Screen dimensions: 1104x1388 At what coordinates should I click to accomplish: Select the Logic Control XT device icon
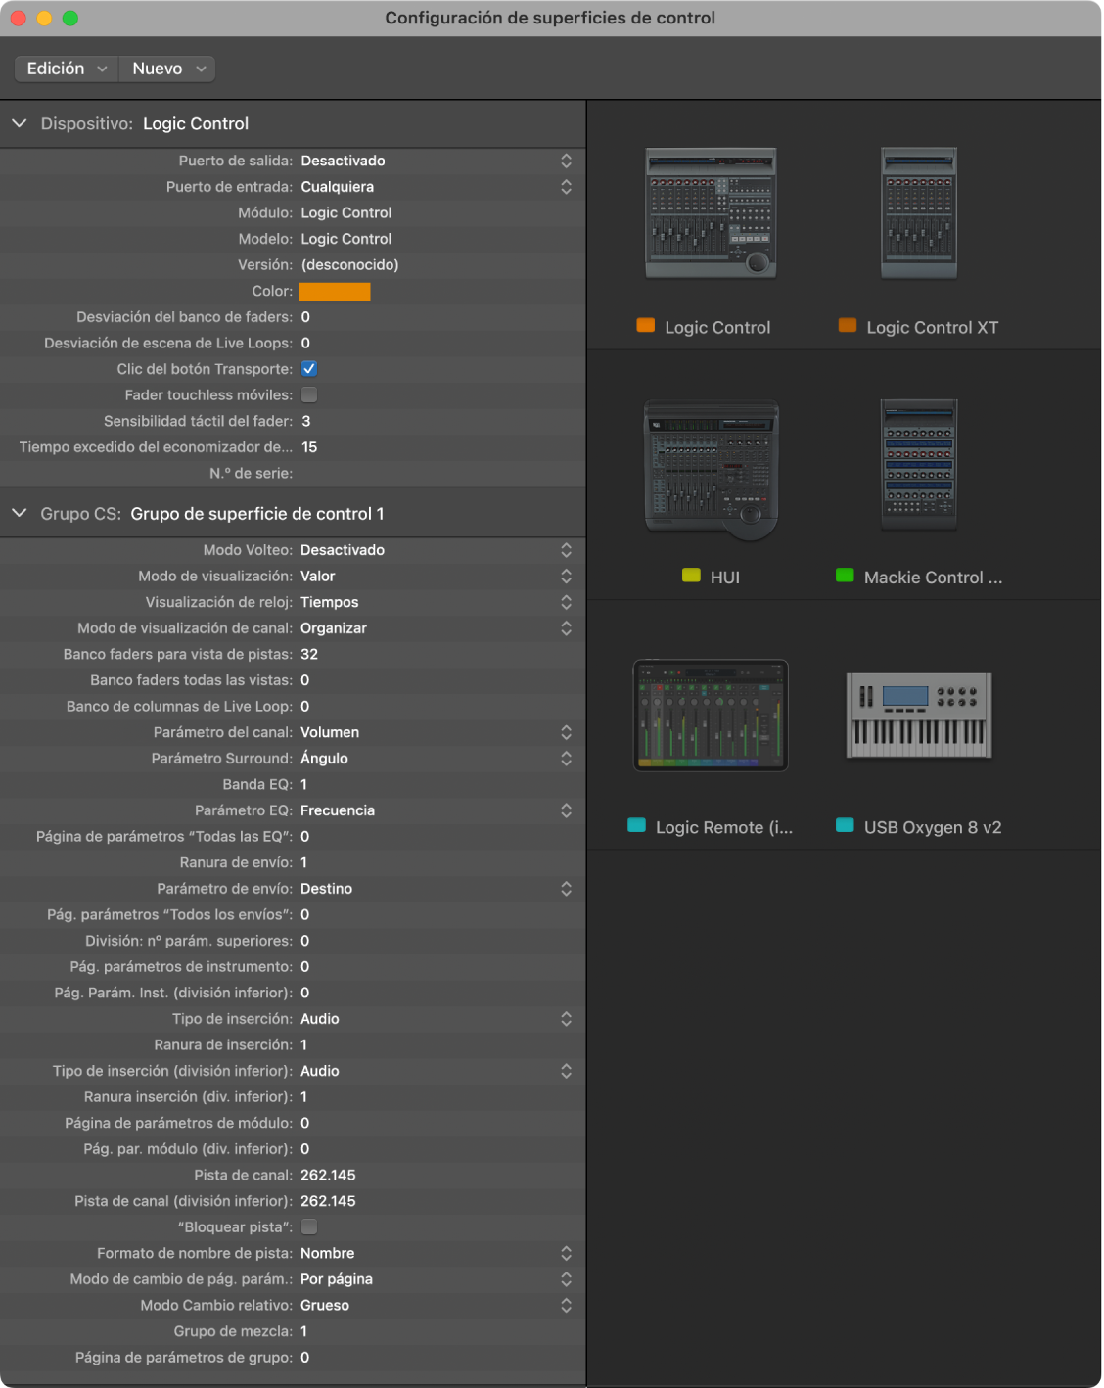pyautogui.click(x=919, y=213)
